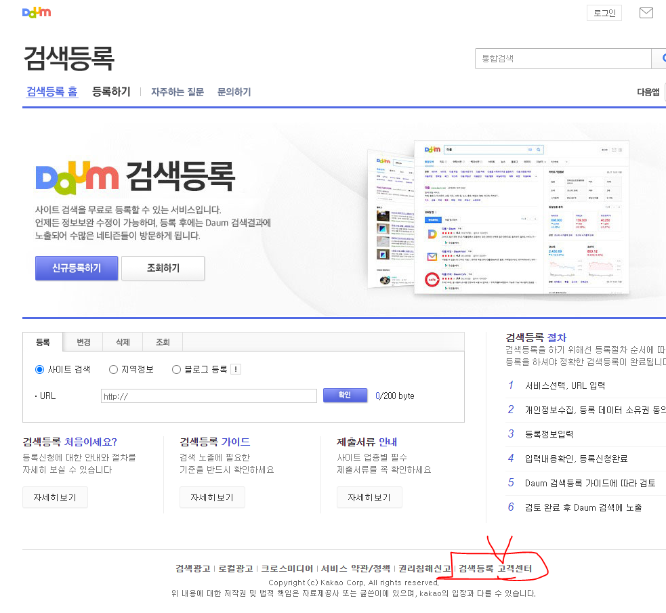Click the 제출서류 안내 heading

point(367,442)
